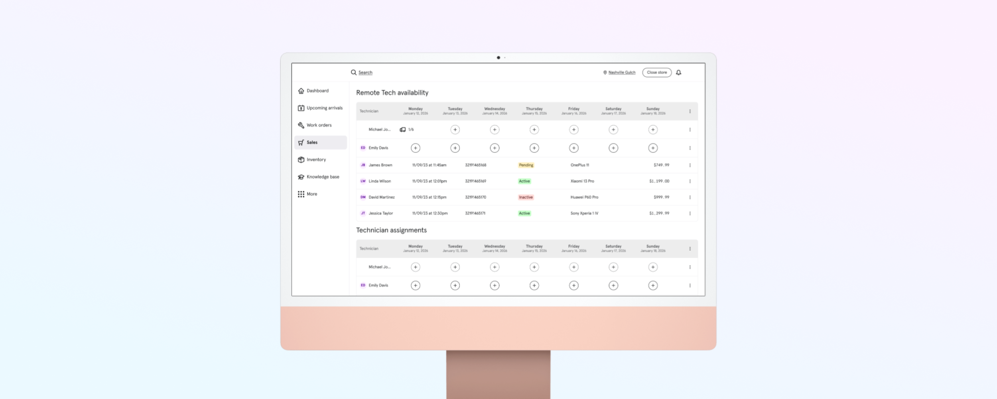The height and width of the screenshot is (399, 997).
Task: Add Friday availability for Emily Davis in Remote Tech
Action: point(573,148)
